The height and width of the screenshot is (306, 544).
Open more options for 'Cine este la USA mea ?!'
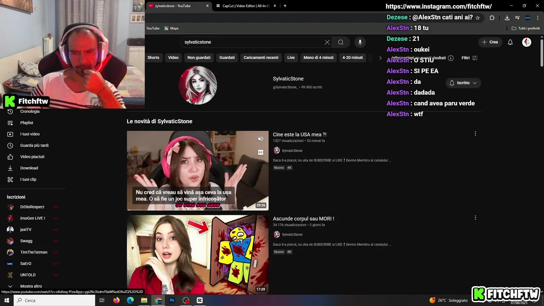pyautogui.click(x=475, y=133)
